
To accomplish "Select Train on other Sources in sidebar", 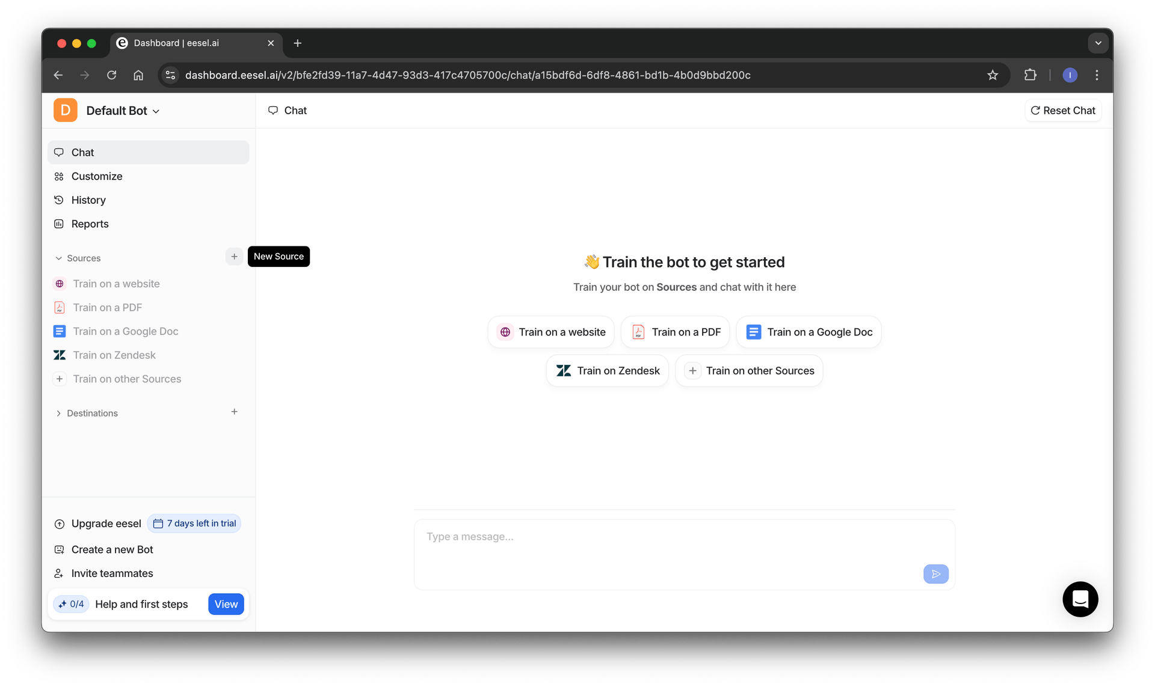I will coord(127,379).
